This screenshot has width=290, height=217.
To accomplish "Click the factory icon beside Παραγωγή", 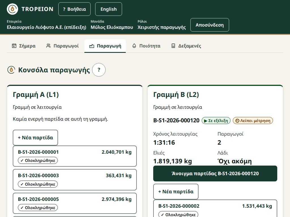I will [92, 46].
